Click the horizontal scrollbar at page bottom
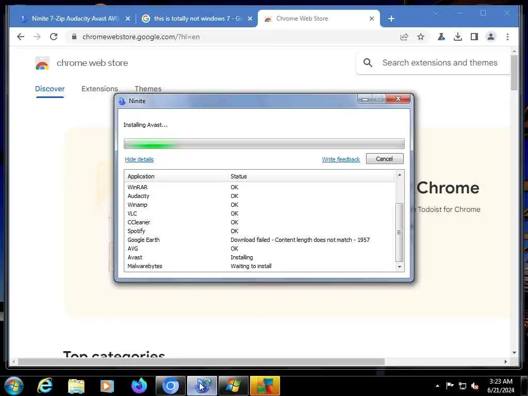The height and width of the screenshot is (396, 528). tap(201, 361)
